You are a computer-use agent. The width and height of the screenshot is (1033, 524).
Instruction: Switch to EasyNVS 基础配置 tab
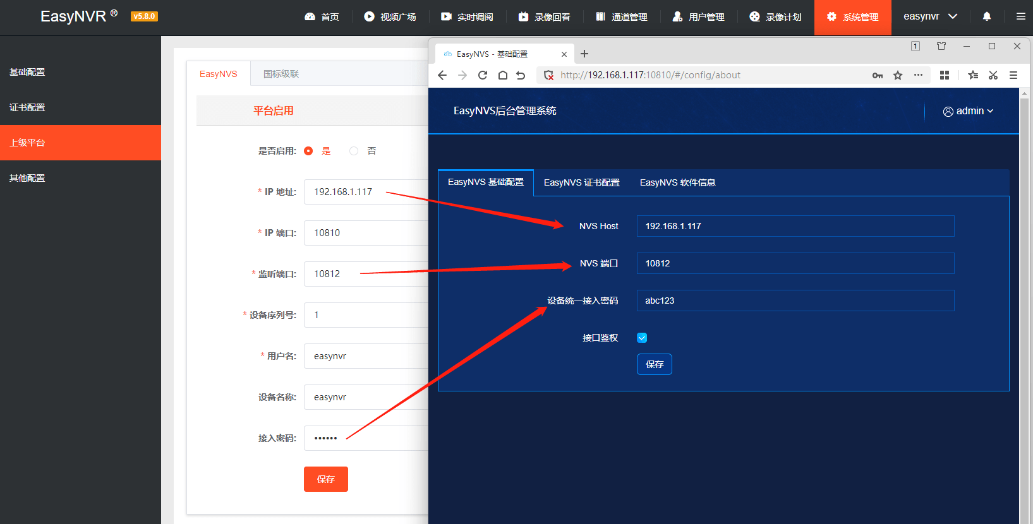[x=486, y=182]
